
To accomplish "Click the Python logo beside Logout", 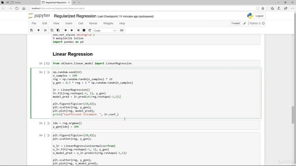I will (x=250, y=16).
